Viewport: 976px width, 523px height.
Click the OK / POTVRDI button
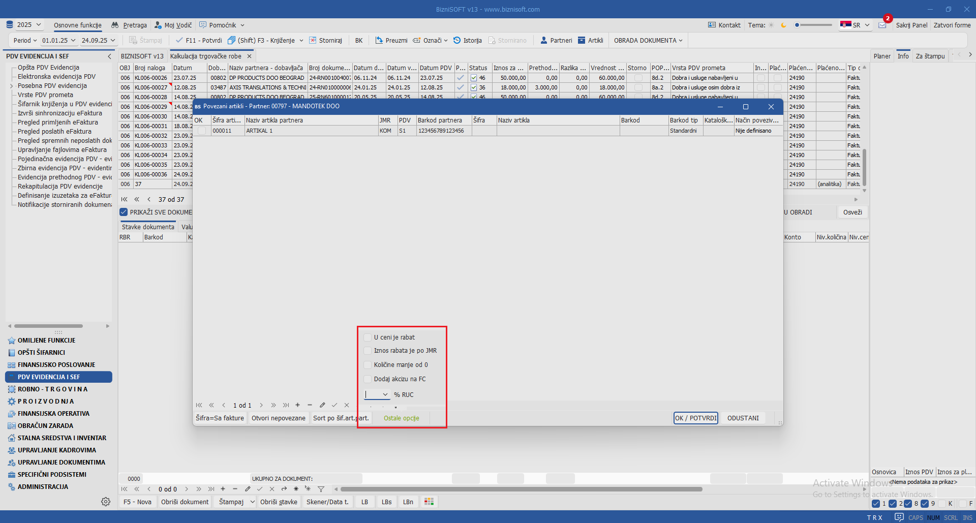tap(695, 418)
